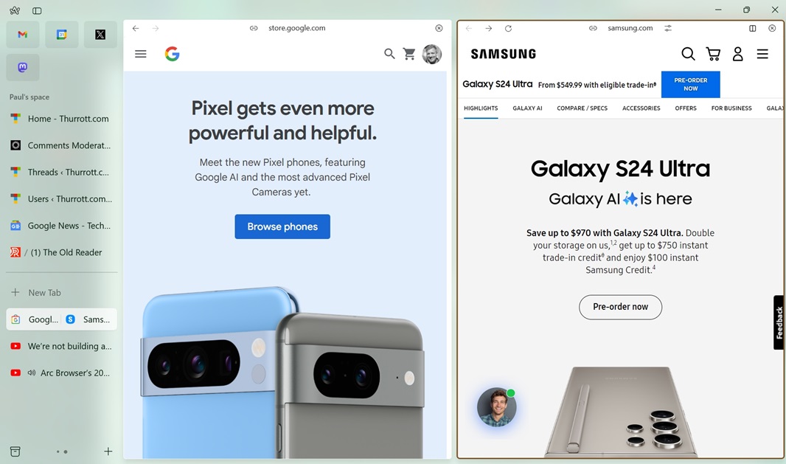786x464 pixels.
Task: Click the Browse phones button
Action: pos(282,226)
